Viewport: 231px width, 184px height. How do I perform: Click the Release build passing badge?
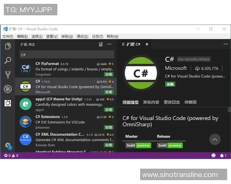coord(170,145)
